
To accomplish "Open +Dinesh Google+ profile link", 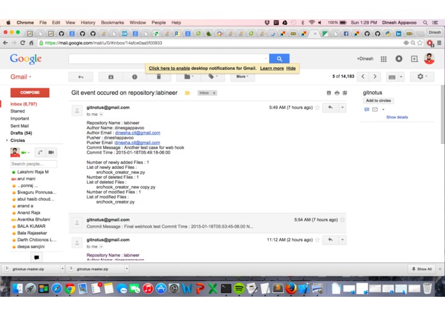I will pyautogui.click(x=365, y=59).
